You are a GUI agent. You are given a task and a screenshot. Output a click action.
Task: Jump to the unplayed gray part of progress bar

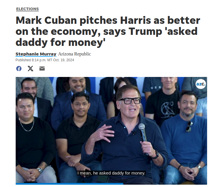point(165,184)
